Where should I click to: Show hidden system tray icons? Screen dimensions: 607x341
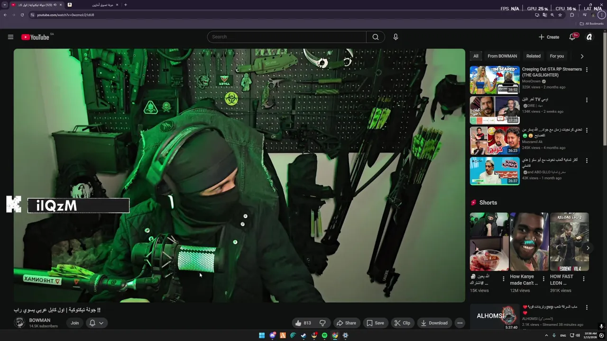[x=546, y=335]
